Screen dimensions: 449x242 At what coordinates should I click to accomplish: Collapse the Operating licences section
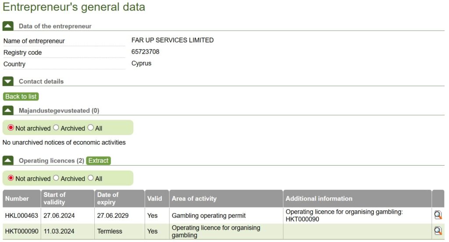(8, 160)
